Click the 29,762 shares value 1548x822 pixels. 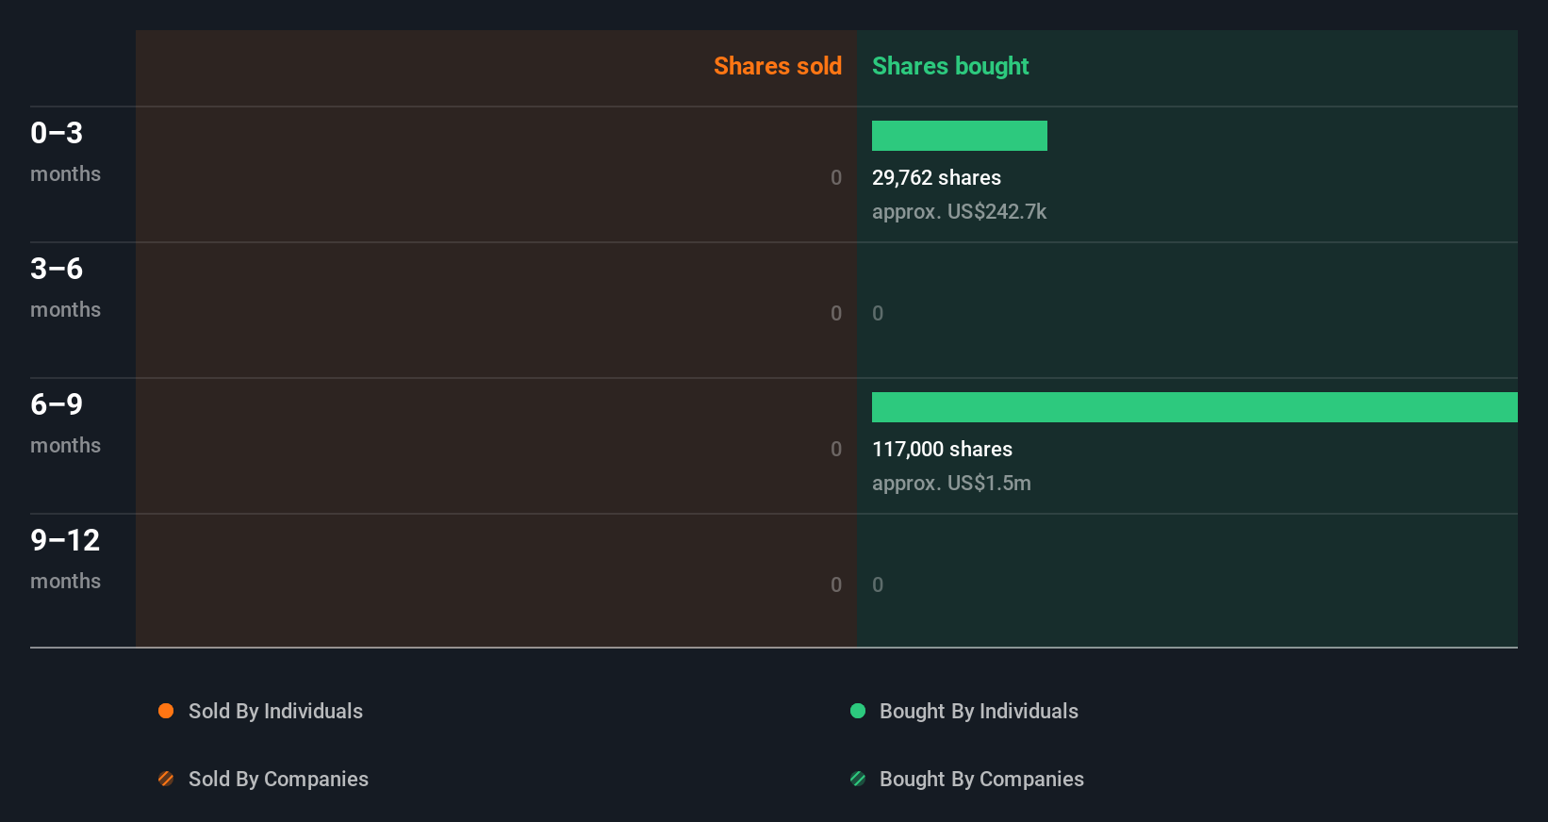[936, 177]
